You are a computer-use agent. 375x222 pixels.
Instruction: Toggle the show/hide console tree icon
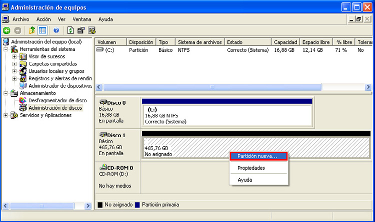point(42,30)
